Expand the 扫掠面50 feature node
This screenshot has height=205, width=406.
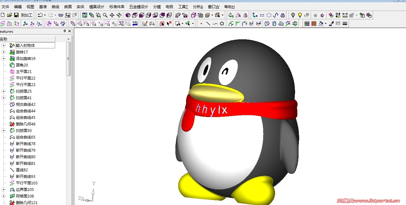(x=4, y=130)
